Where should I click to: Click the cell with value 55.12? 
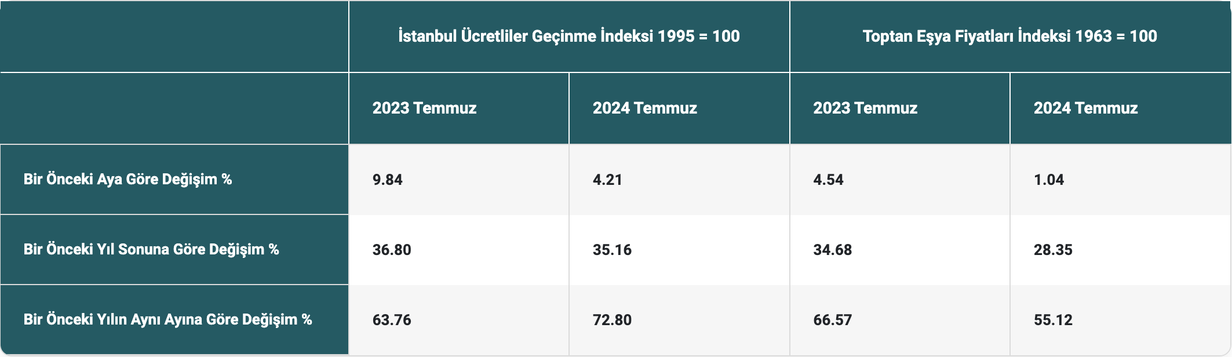tap(1053, 320)
